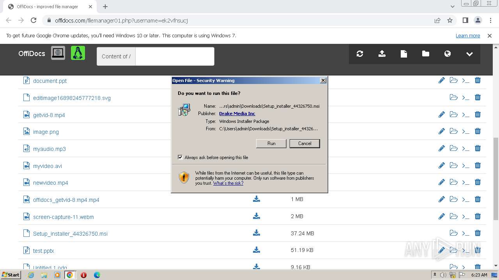
Task: Open Internet Explorer from taskbar
Action: [31, 275]
